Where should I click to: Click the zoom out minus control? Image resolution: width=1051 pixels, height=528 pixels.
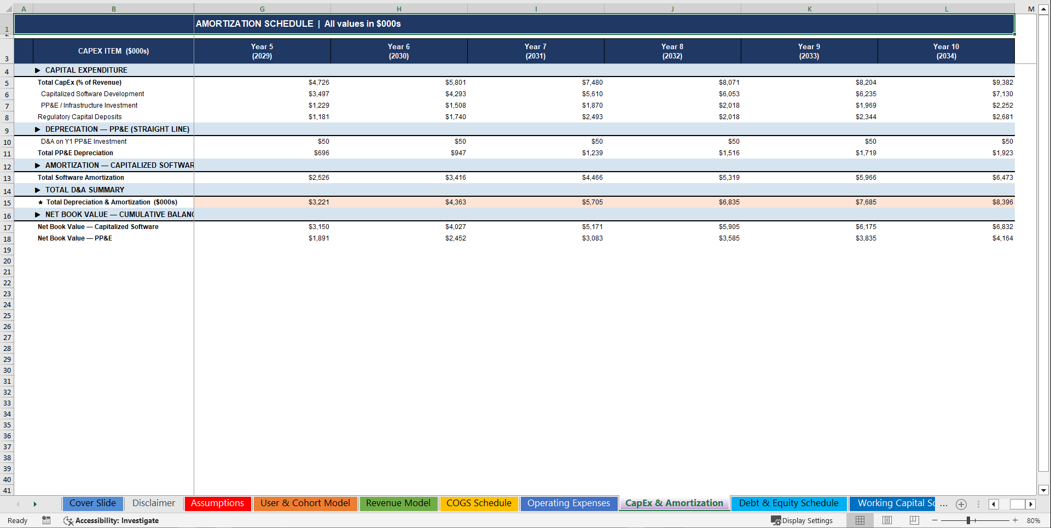point(934,520)
